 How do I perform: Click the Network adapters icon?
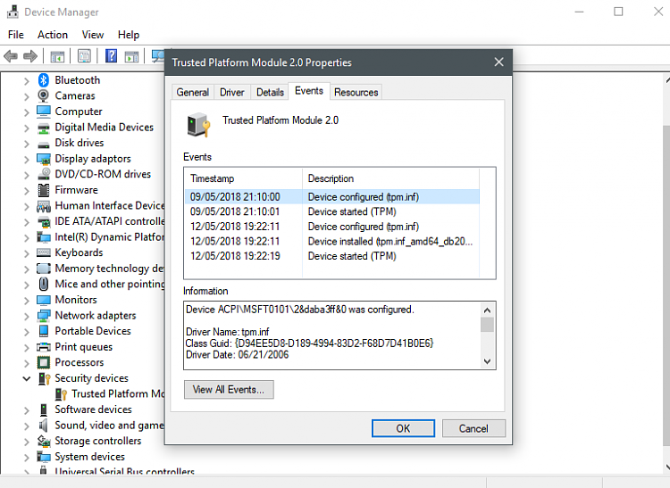(43, 316)
